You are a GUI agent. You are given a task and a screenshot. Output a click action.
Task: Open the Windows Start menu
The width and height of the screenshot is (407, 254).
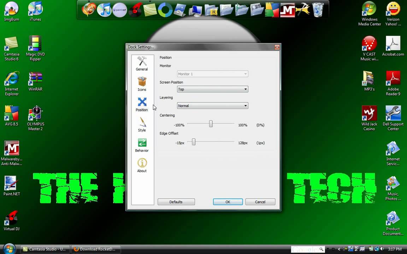tap(9, 249)
